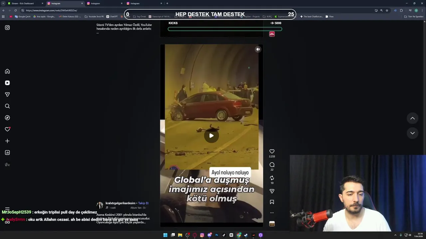Open comments on the reel
Viewport: 426px width, 239px height.
[272, 165]
